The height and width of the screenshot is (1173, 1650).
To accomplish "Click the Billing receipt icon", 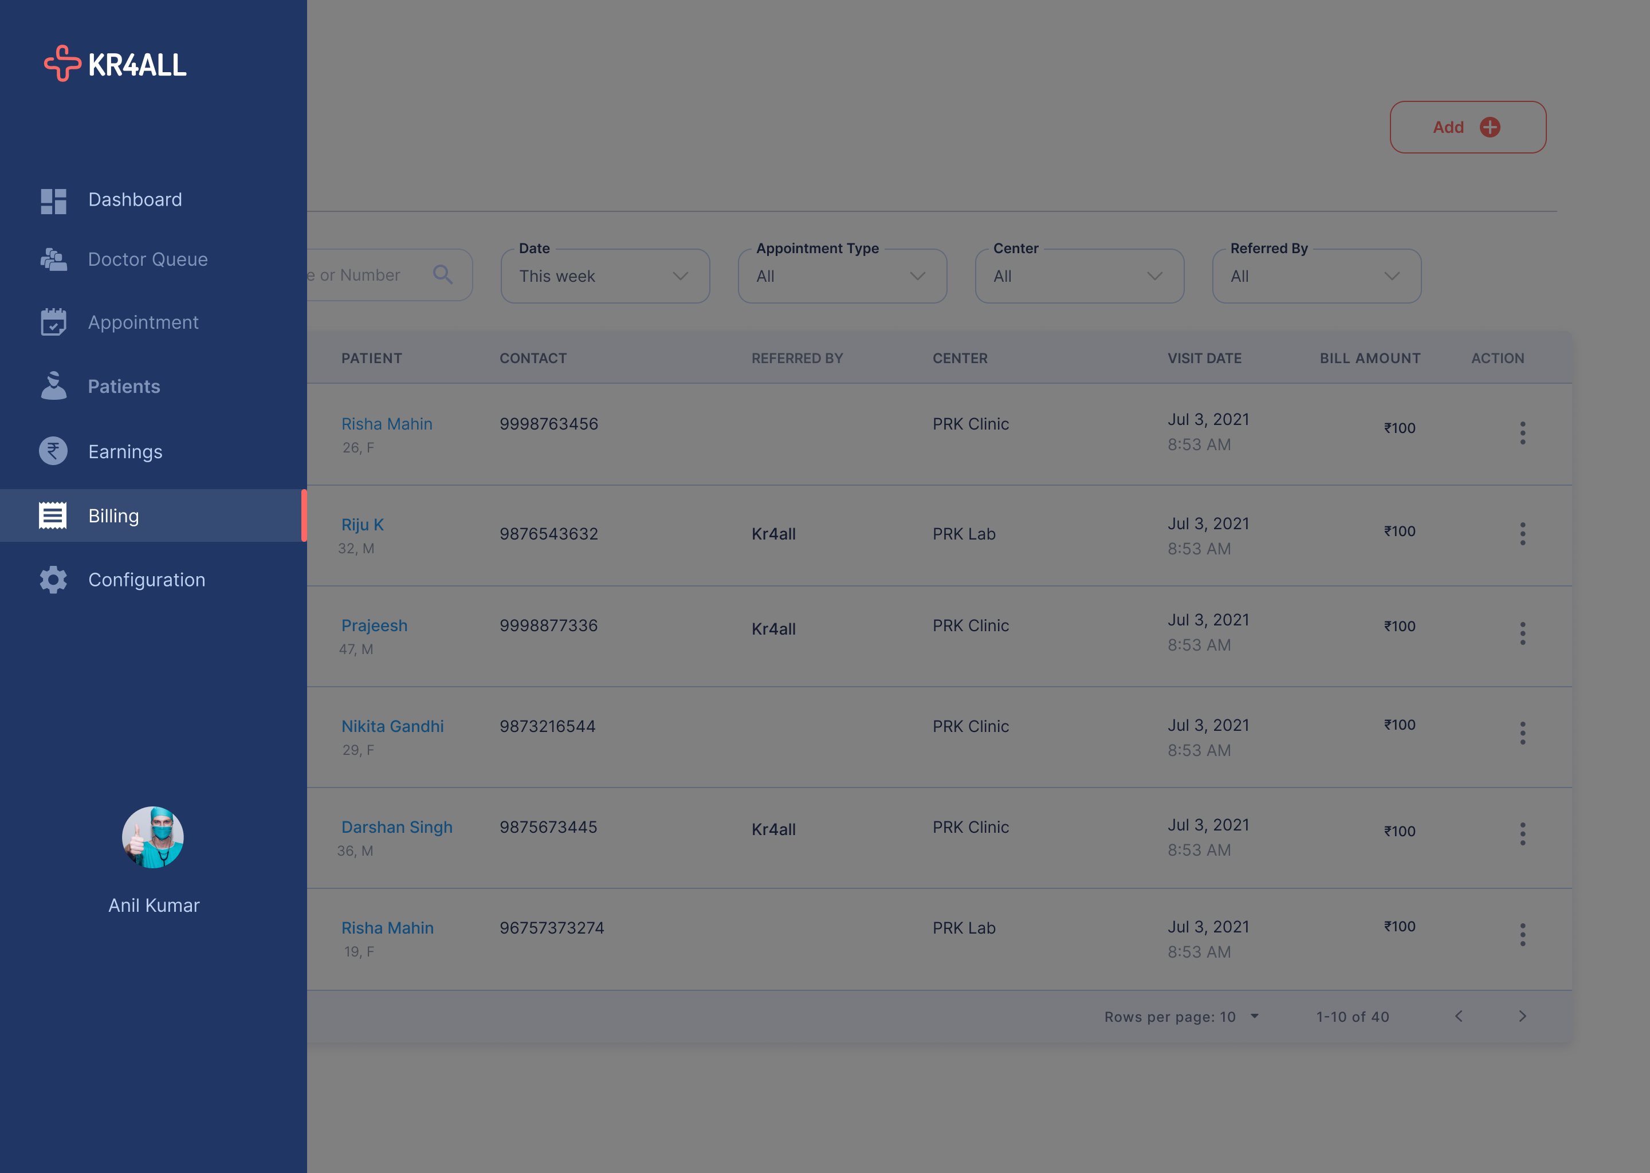I will (x=53, y=515).
